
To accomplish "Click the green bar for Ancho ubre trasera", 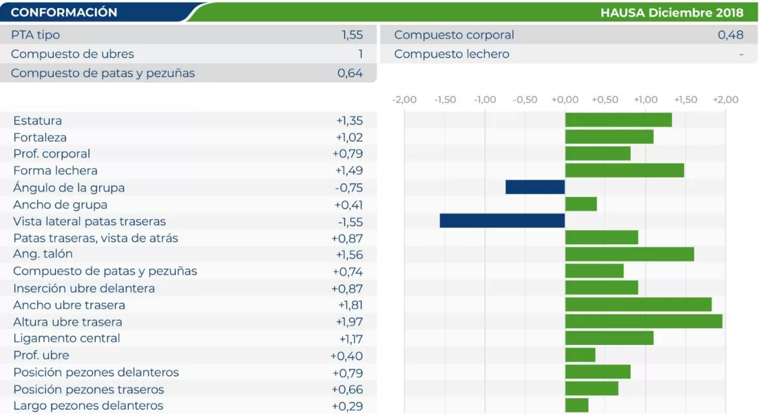I will pyautogui.click(x=638, y=305).
